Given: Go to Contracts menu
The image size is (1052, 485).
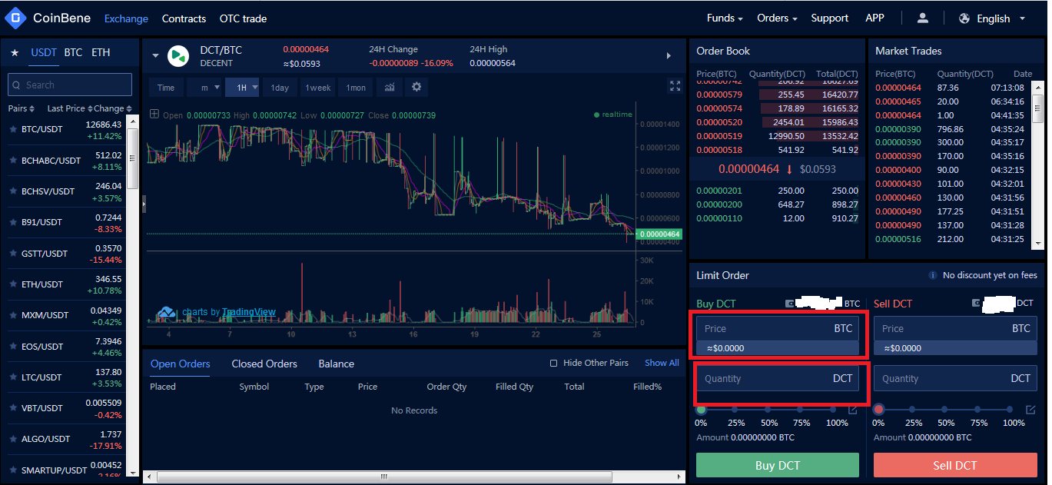Looking at the screenshot, I should coord(184,18).
